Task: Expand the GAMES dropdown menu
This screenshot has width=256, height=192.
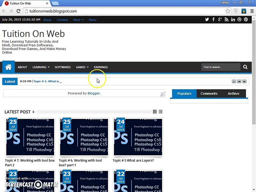Action: (82, 67)
